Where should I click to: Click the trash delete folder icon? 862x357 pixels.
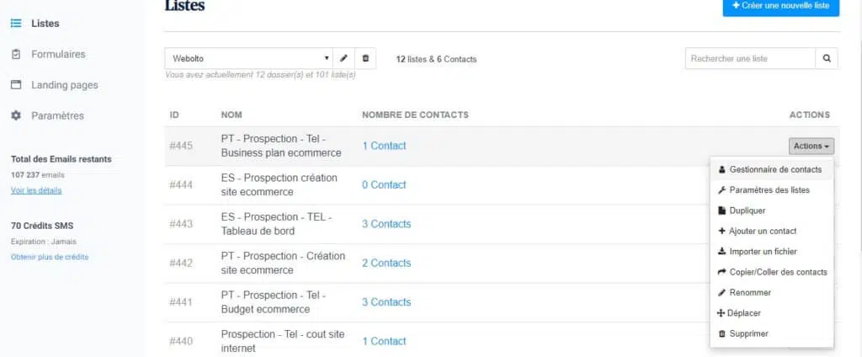tap(365, 58)
